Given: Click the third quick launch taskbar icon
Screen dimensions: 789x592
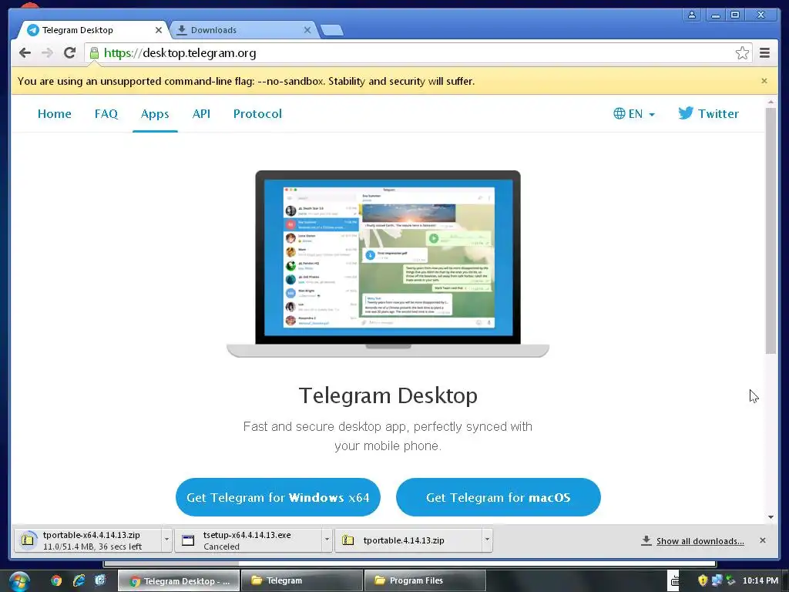Looking at the screenshot, I should (x=100, y=580).
